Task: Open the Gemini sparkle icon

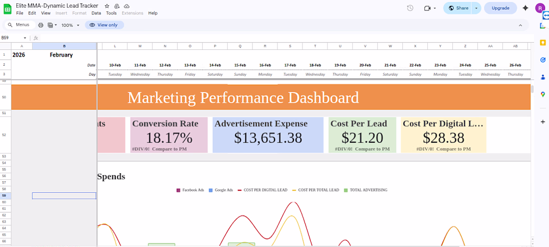Action: [525, 8]
